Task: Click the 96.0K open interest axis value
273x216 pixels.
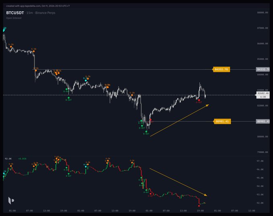Action: (x=260, y=169)
